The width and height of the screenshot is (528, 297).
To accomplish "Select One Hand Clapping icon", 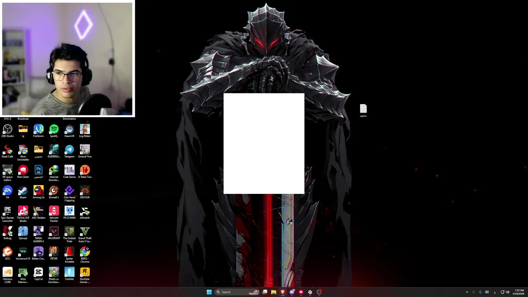I will [x=69, y=194].
